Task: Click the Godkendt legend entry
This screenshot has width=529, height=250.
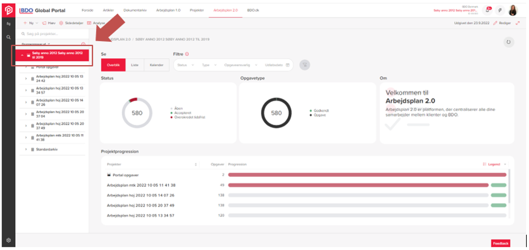Action: pyautogui.click(x=319, y=111)
